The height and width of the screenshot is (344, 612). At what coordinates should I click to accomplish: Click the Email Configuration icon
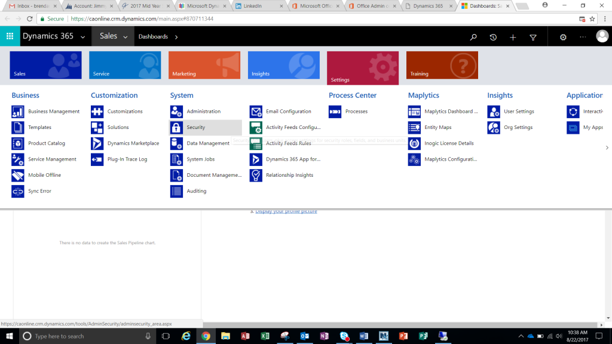(x=256, y=112)
